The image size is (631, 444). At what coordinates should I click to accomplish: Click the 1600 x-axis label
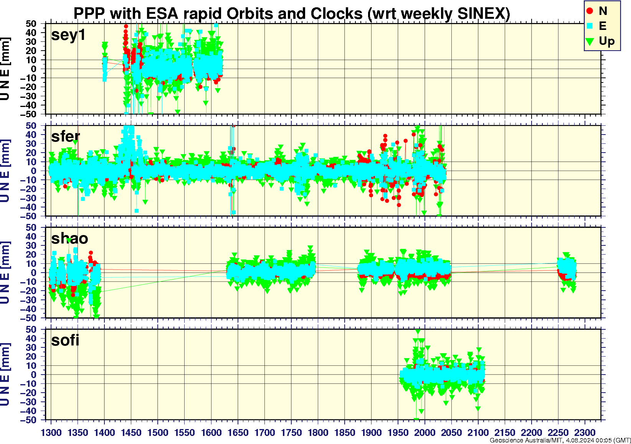pyautogui.click(x=211, y=432)
